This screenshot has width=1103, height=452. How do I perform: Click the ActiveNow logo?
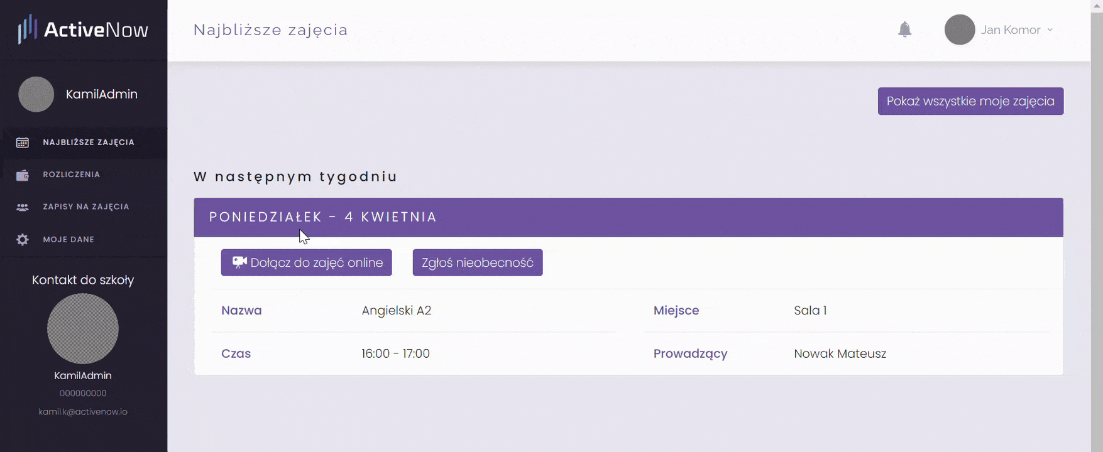[x=83, y=30]
